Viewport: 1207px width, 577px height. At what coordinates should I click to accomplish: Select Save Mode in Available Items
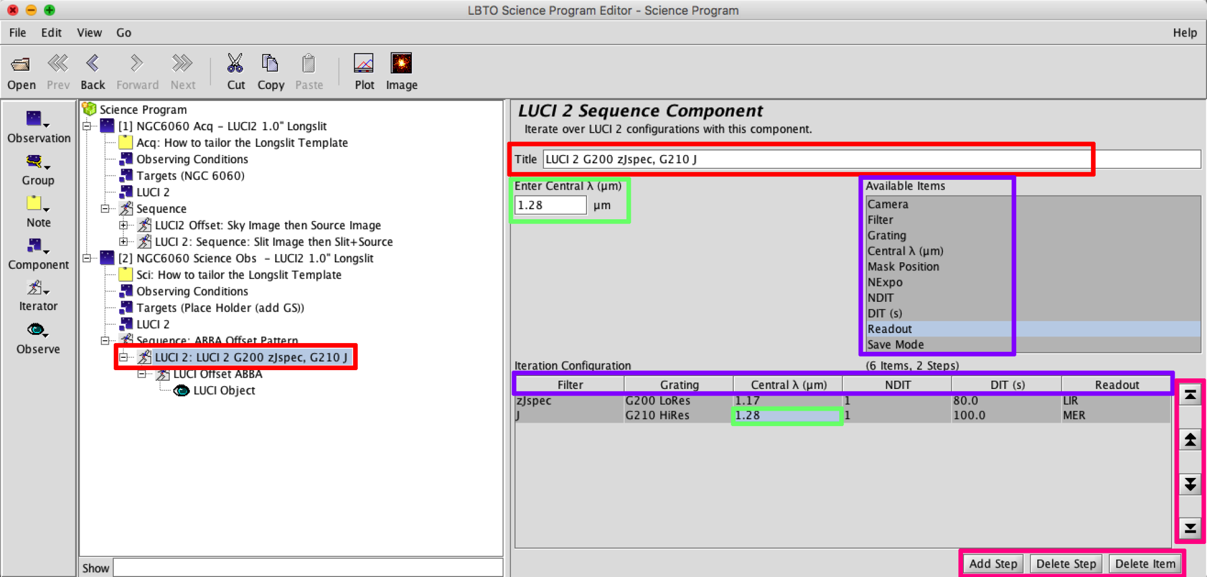(1033, 344)
